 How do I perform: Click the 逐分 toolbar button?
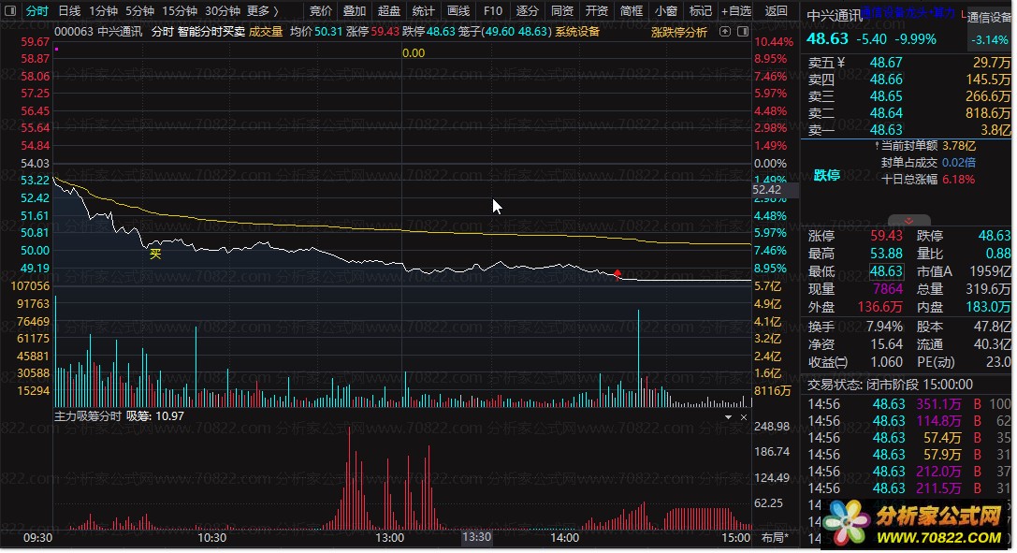coord(528,11)
